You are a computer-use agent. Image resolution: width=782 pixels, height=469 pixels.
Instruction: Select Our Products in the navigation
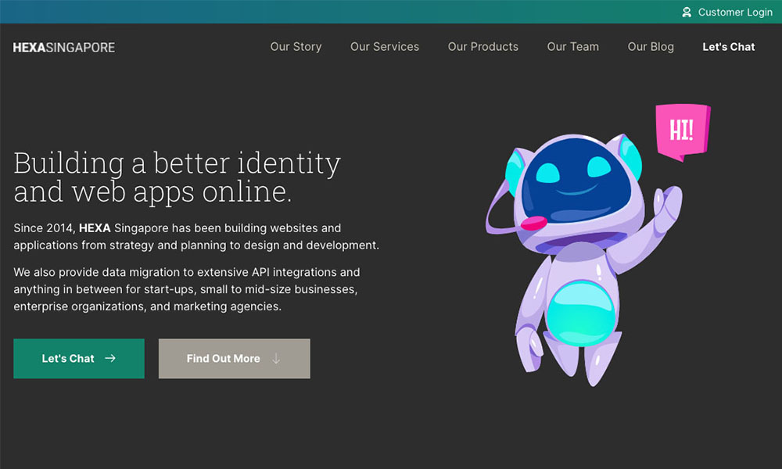pos(482,47)
